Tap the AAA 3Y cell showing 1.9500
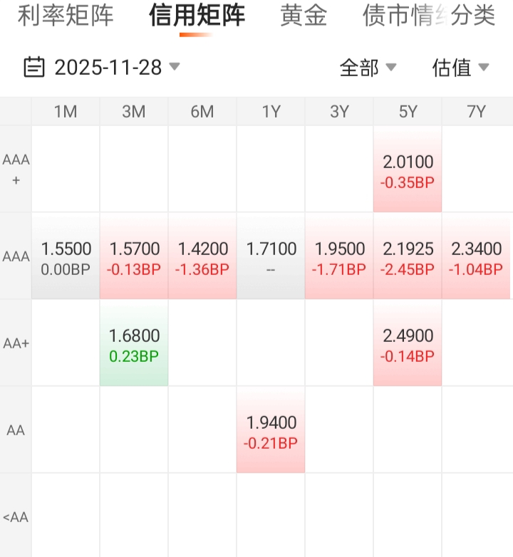Screen dimensions: 513x557 coord(339,257)
